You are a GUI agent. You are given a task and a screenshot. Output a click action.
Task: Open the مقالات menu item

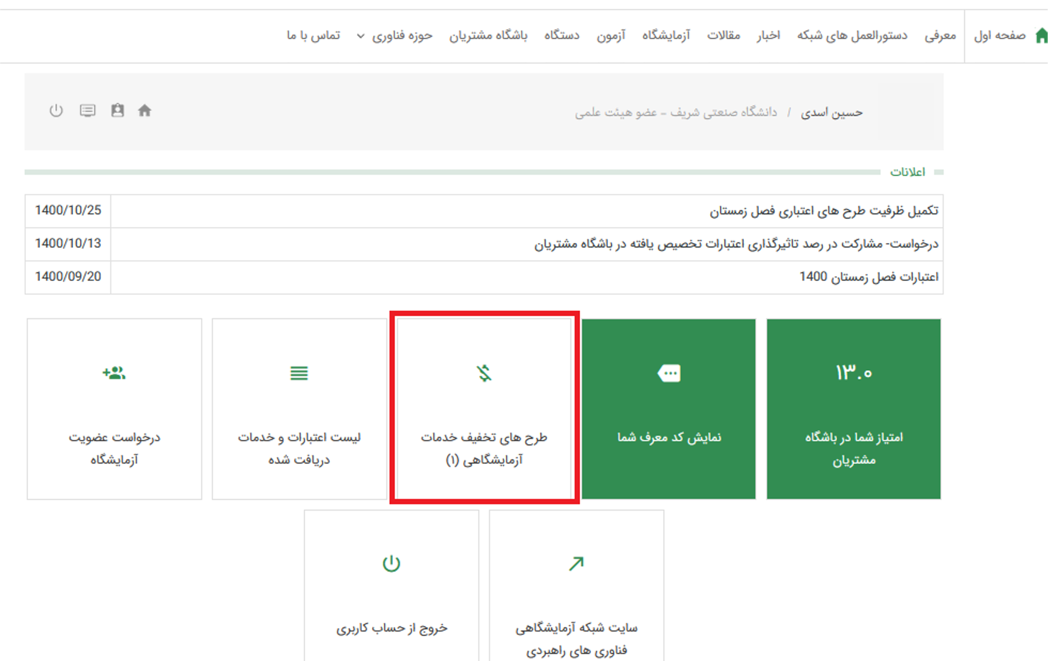click(723, 36)
